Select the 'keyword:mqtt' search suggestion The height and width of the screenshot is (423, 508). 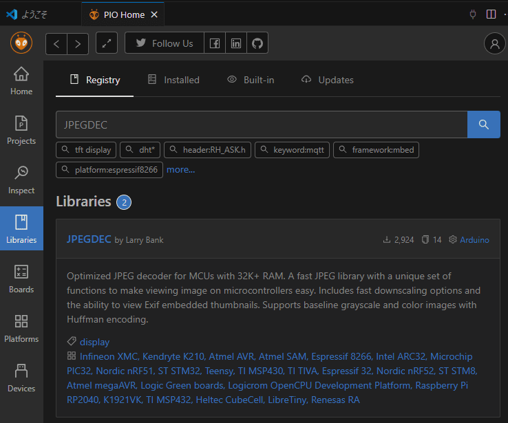292,150
